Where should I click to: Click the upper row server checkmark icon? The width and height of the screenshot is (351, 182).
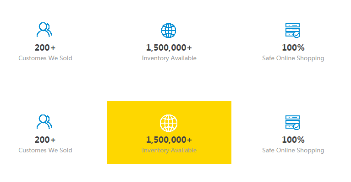click(292, 30)
